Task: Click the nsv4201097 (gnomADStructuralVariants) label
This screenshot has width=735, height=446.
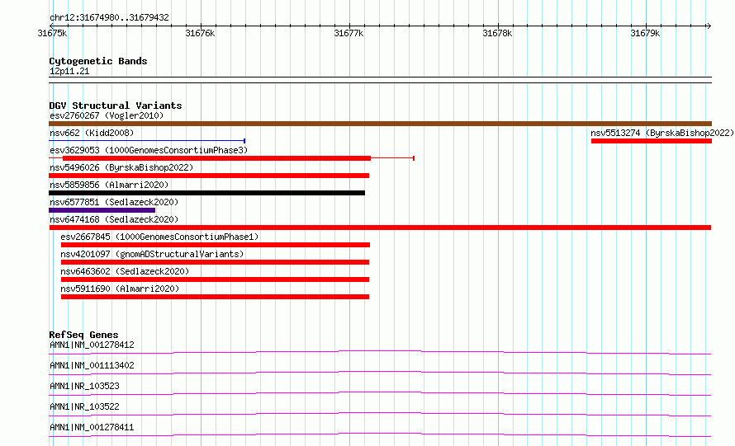Action: click(x=152, y=254)
